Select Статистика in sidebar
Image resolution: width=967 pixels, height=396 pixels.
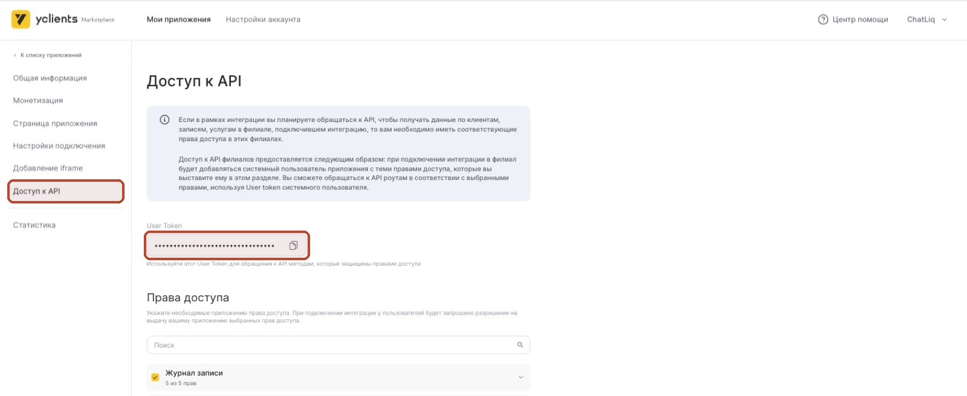[x=34, y=225]
